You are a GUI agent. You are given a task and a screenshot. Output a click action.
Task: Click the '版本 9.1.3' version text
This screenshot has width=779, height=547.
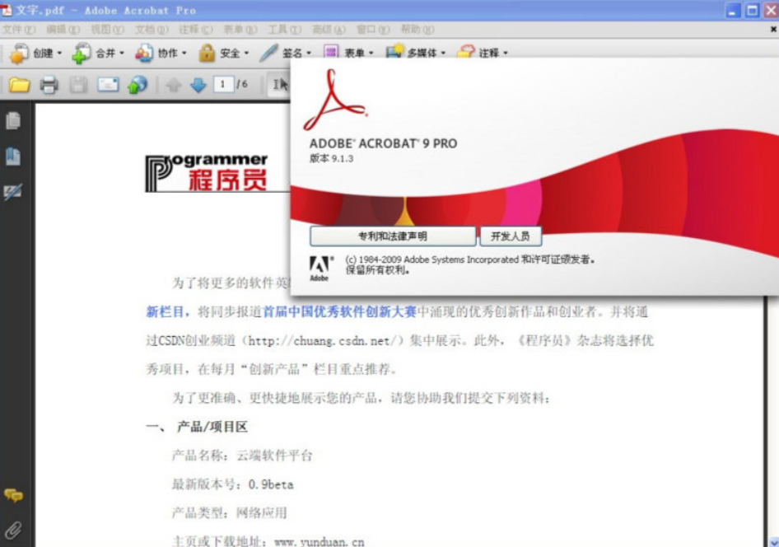tap(331, 158)
